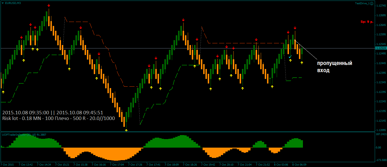Click the '7 Oct 18:09' time axis label
Viewport: 387px width, 167px height.
172,165
